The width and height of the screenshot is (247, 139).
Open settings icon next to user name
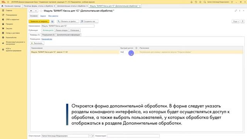coord(232,2)
